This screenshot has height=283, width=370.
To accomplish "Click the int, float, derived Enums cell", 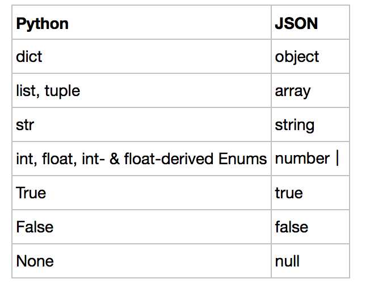I will pyautogui.click(x=141, y=159).
